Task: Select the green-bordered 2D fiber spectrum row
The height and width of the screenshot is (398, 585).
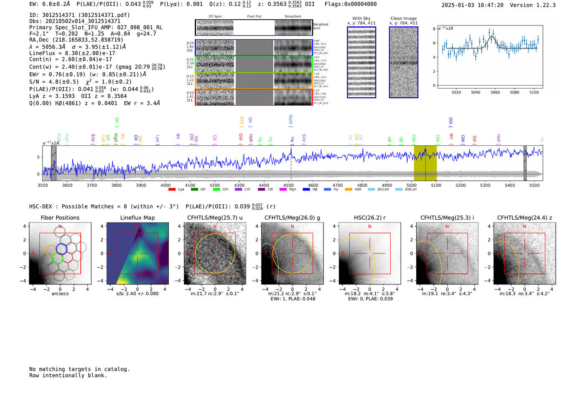Action: pos(254,64)
